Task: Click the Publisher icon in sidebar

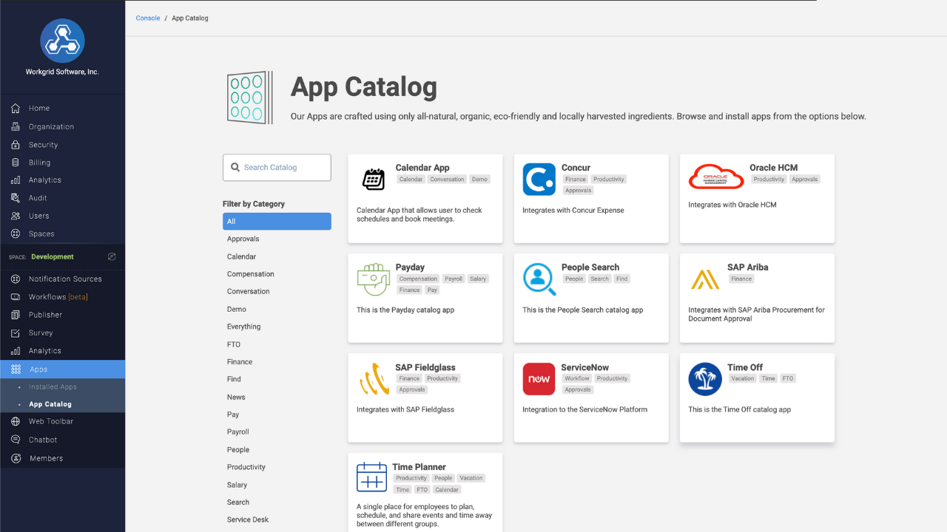Action: pyautogui.click(x=16, y=315)
